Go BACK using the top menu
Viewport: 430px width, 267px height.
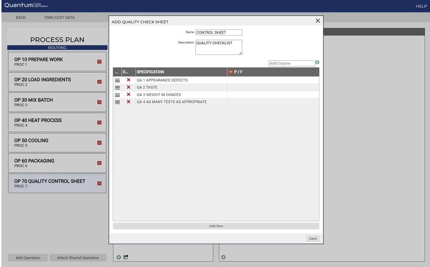[21, 18]
